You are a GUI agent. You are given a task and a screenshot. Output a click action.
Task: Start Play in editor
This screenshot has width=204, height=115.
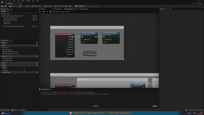coord(76,6)
